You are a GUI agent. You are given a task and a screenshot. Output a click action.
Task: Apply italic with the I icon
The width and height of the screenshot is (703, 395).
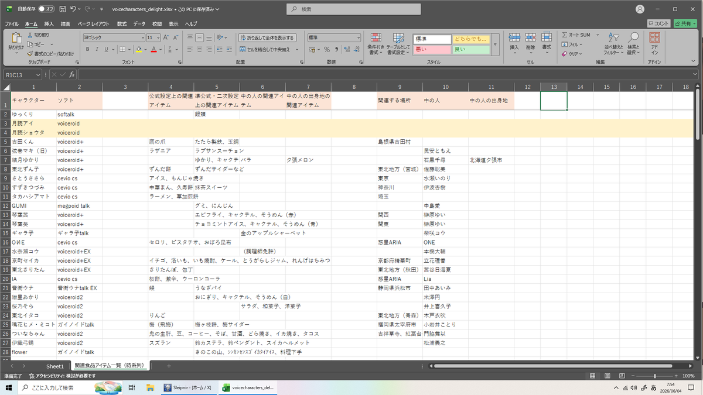pyautogui.click(x=96, y=49)
